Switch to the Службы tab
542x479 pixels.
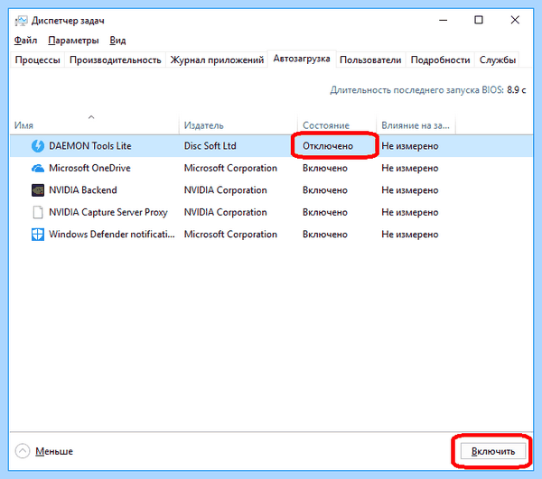(497, 60)
